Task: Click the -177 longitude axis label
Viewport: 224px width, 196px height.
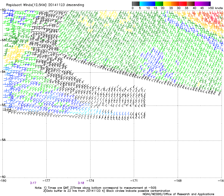Action: coord(46,181)
